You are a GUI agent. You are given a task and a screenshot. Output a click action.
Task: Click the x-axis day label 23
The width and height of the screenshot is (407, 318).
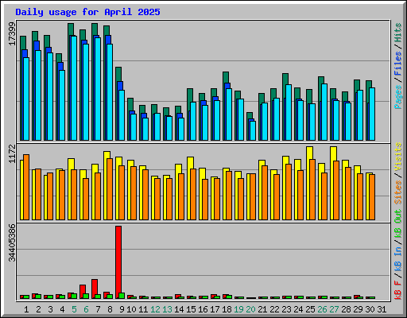(x=286, y=309)
